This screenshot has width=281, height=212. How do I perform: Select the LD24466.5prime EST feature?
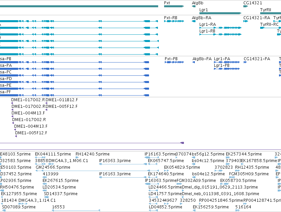point(153,191)
